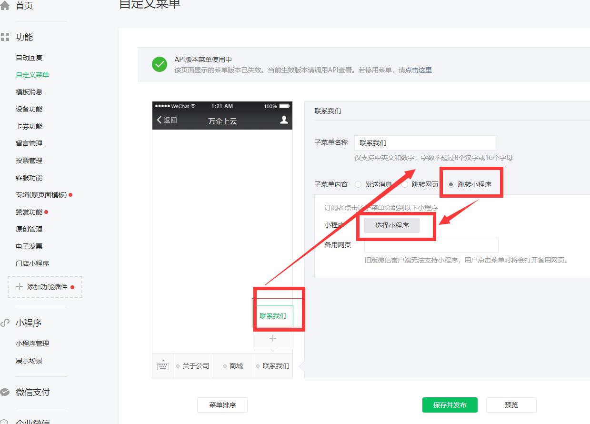Select the 发送消息 radio button

tap(358, 184)
